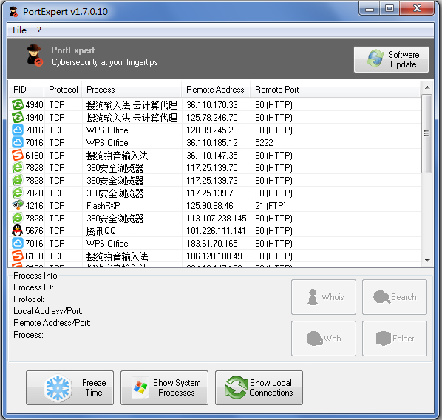Screen dimensions: 442x420
Task: Select the 120.39.245.28 address cell
Action: coord(212,130)
